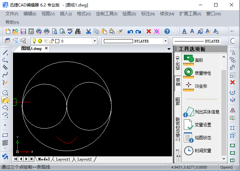Click the print preview magnifier icon

coord(55,31)
